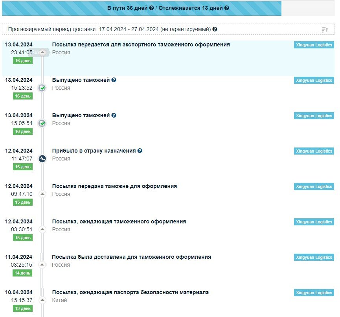Click '16 день' badge under 15:05:54
This screenshot has height=317, width=340.
23,131
